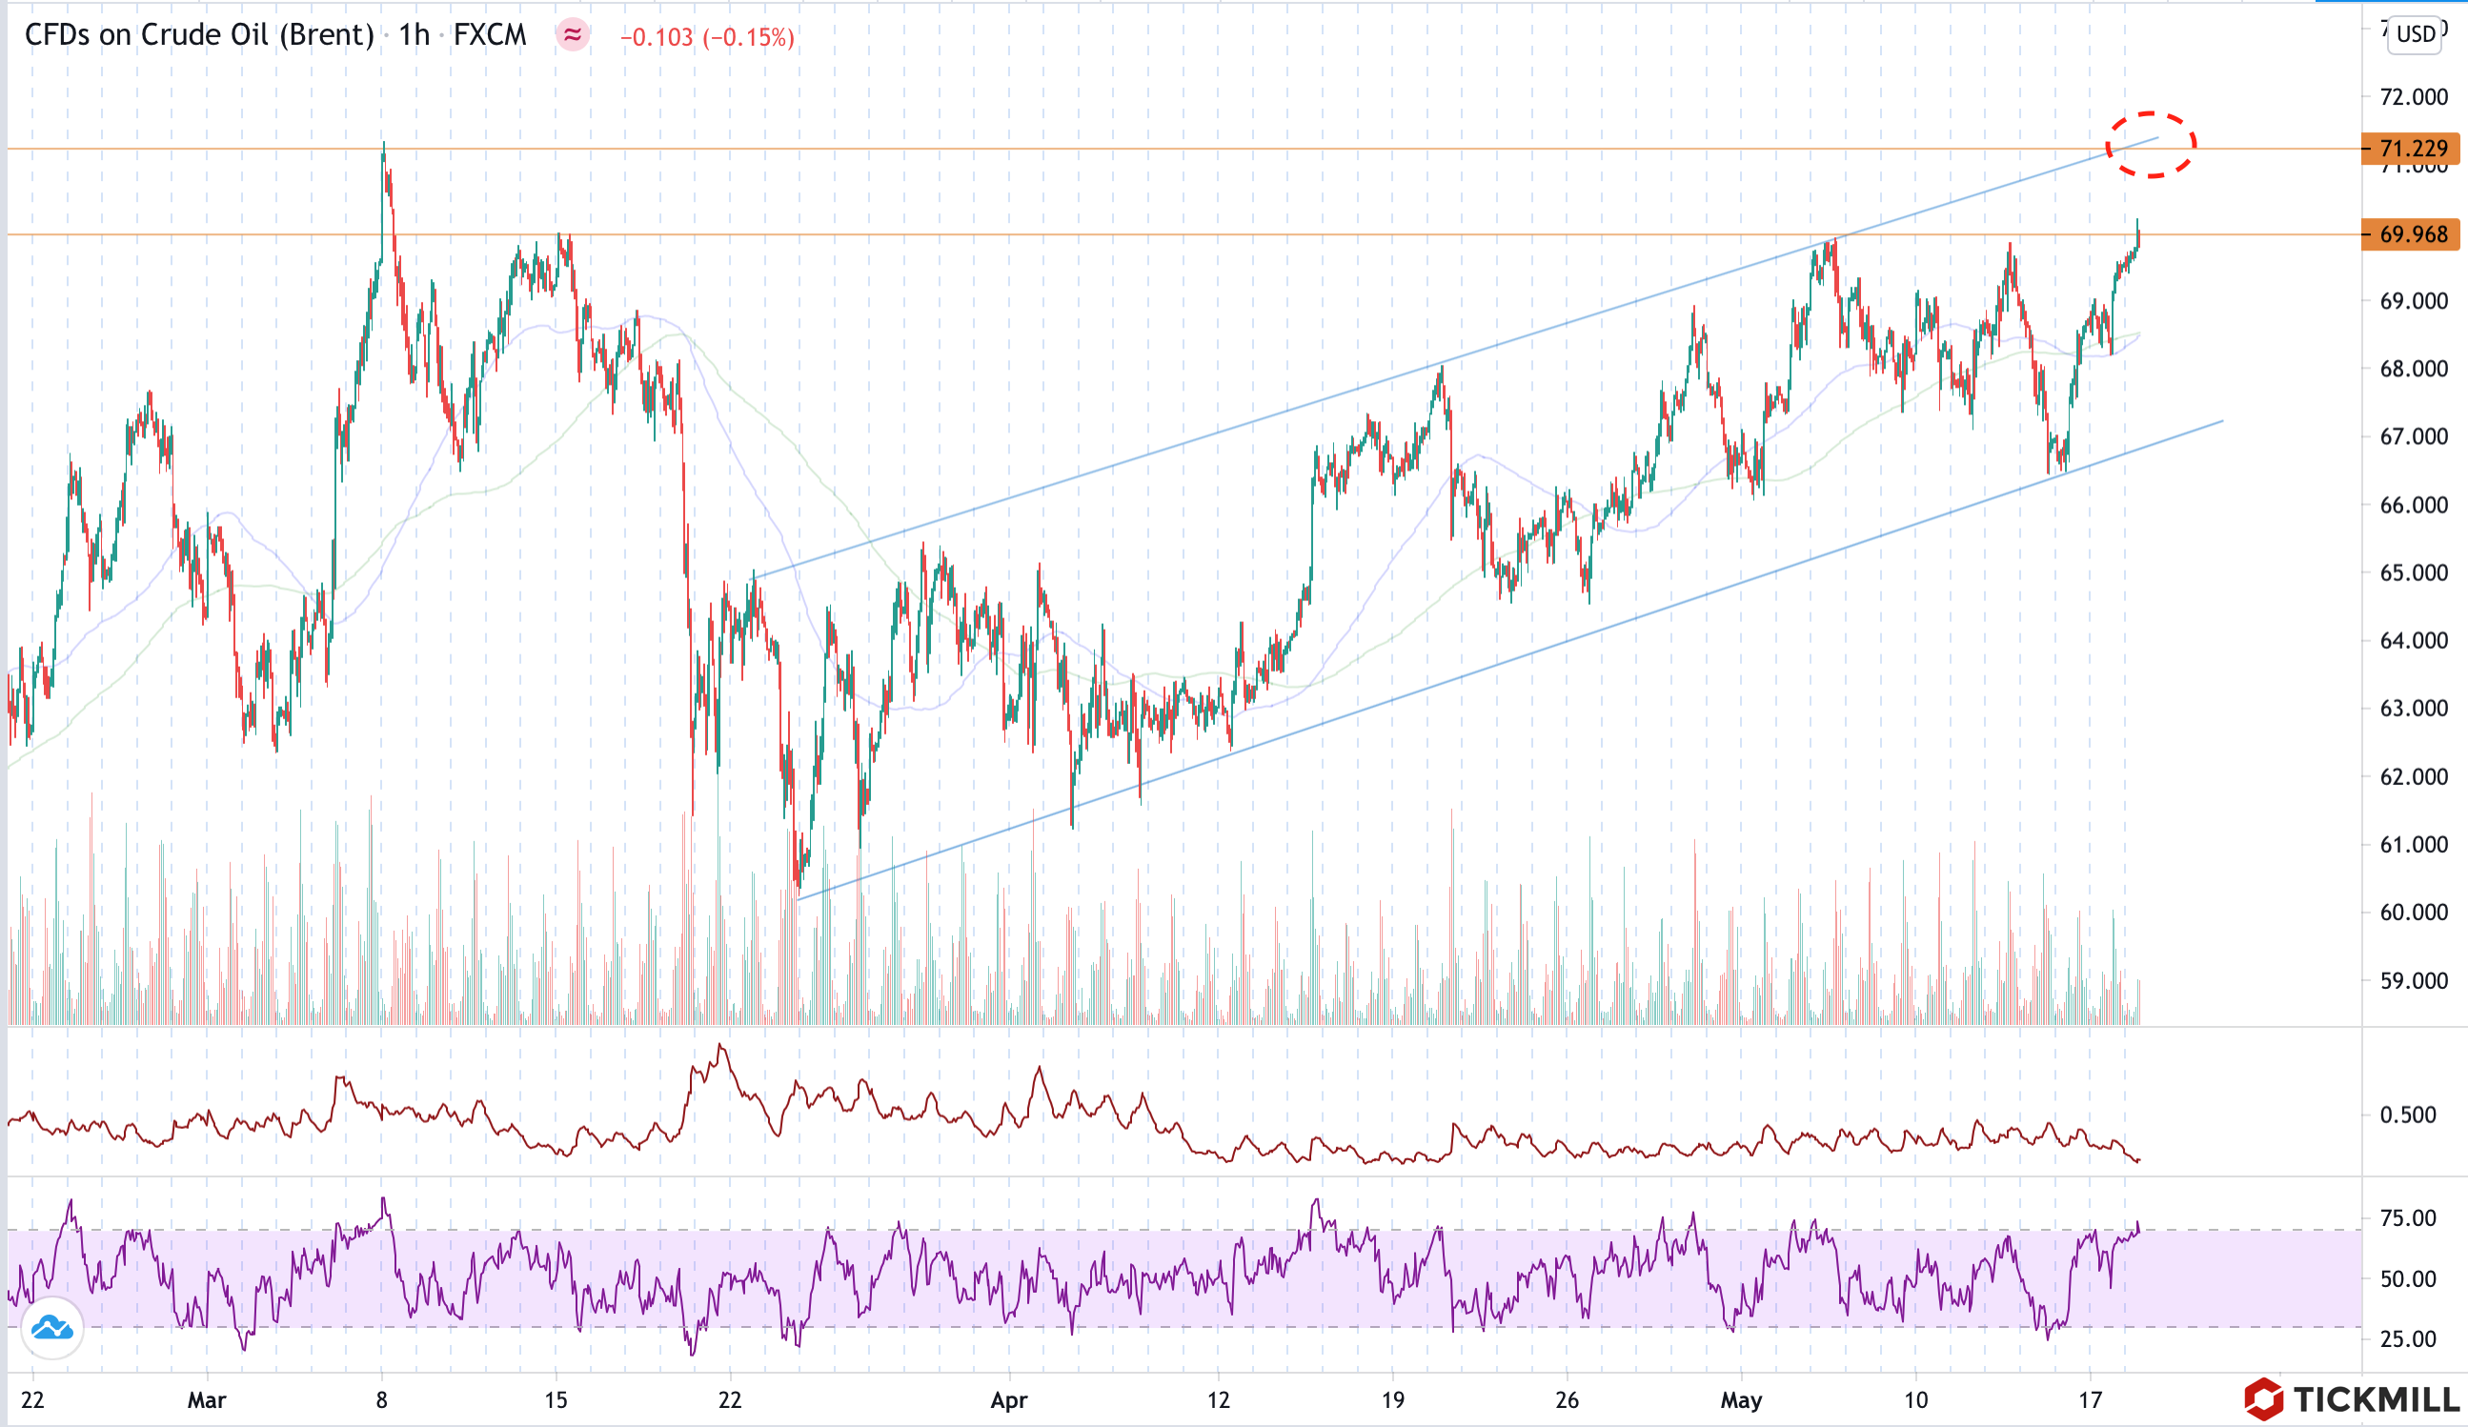This screenshot has width=2468, height=1427.
Task: Click the 75.00 RSI scale label
Action: point(2407,1218)
